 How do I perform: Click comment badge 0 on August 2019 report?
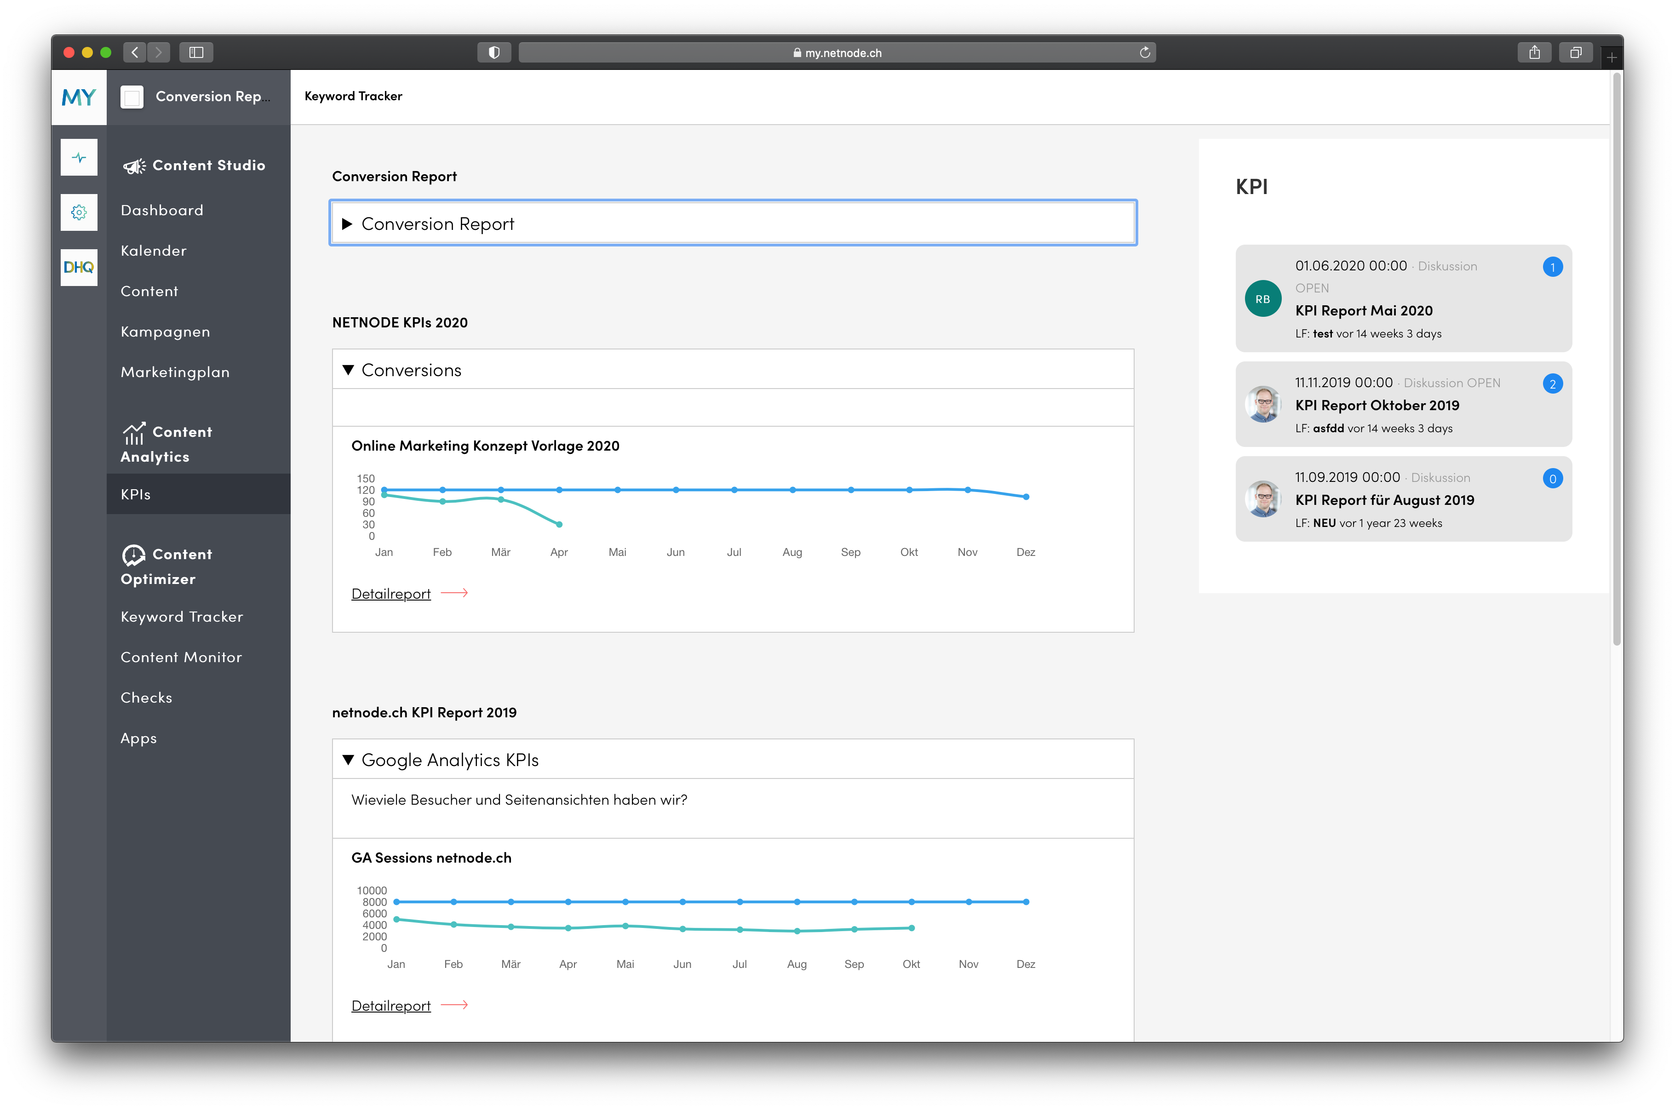point(1552,479)
